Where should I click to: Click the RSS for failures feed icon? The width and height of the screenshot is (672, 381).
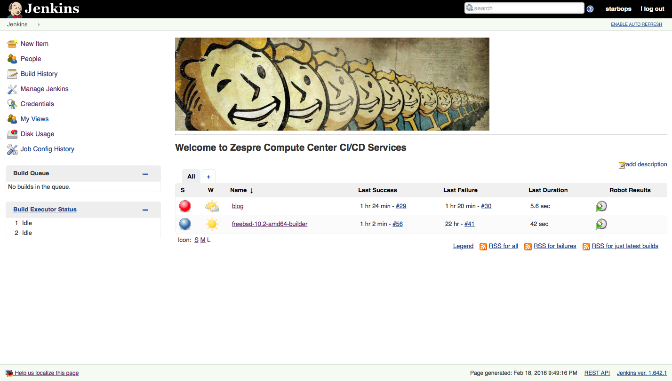click(528, 247)
